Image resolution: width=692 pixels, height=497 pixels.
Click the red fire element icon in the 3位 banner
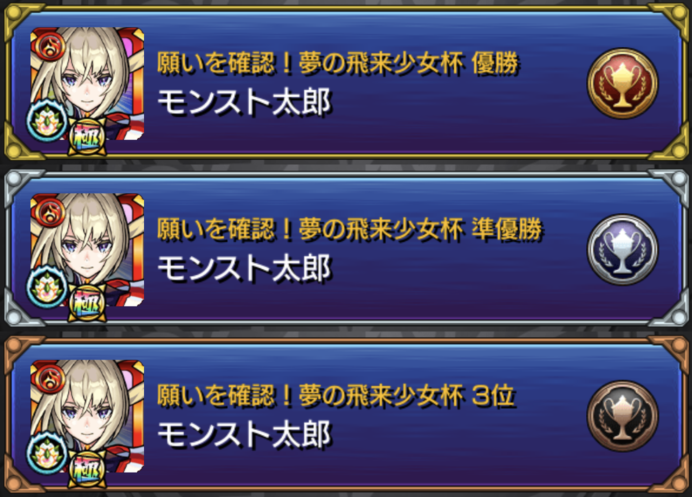coord(48,379)
